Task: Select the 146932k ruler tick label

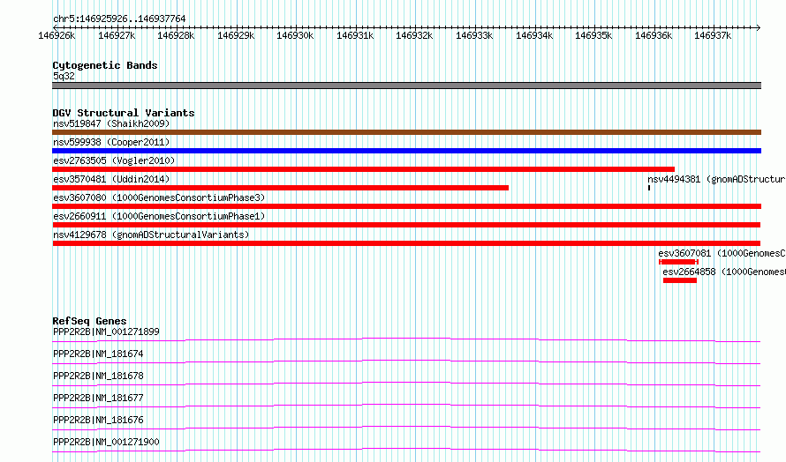Action: coord(414,35)
